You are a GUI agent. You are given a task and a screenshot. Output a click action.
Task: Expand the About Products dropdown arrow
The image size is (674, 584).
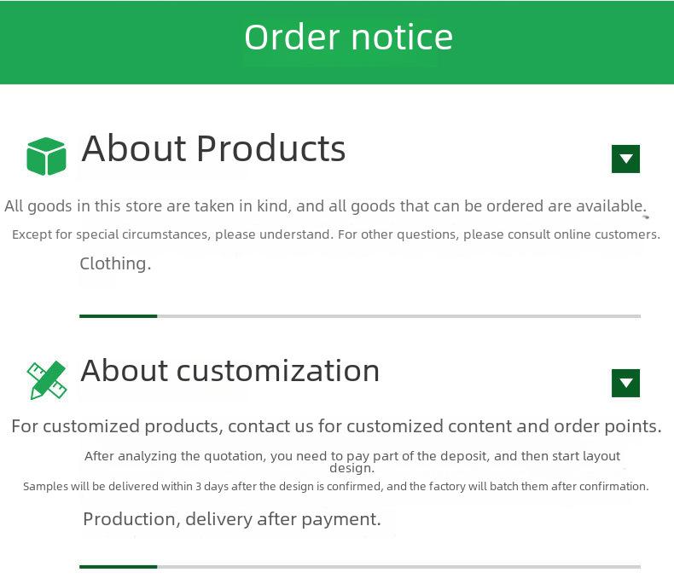pyautogui.click(x=625, y=159)
